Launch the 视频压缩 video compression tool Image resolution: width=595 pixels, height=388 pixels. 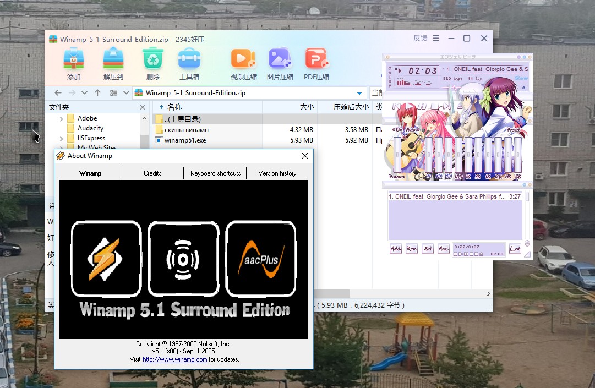[x=243, y=59]
